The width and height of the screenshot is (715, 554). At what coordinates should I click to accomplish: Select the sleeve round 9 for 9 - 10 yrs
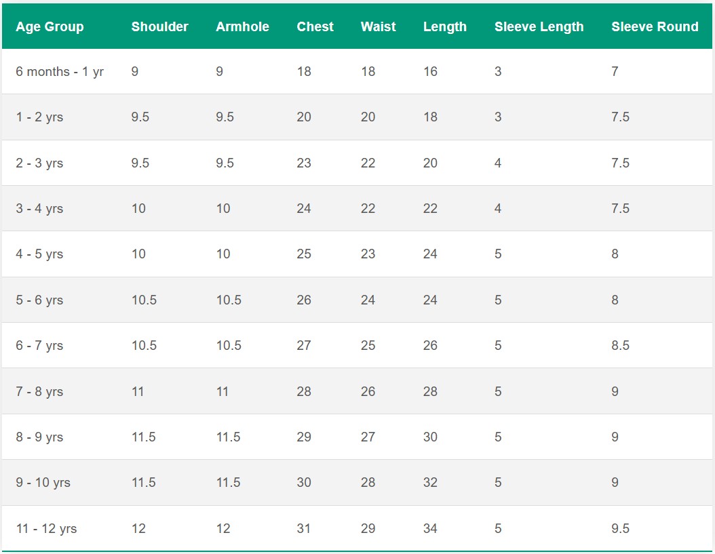point(615,483)
